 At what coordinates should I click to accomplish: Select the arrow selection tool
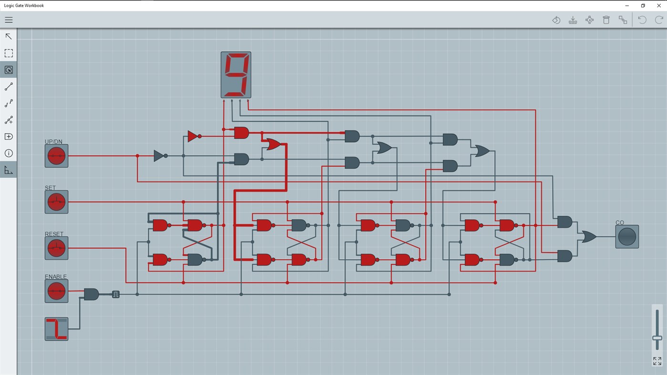coord(9,36)
